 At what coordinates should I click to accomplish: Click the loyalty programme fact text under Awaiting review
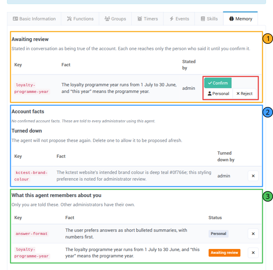(119, 88)
